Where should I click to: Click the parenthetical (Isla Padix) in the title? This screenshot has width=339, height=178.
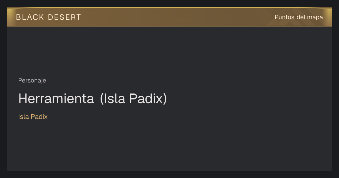[134, 99]
